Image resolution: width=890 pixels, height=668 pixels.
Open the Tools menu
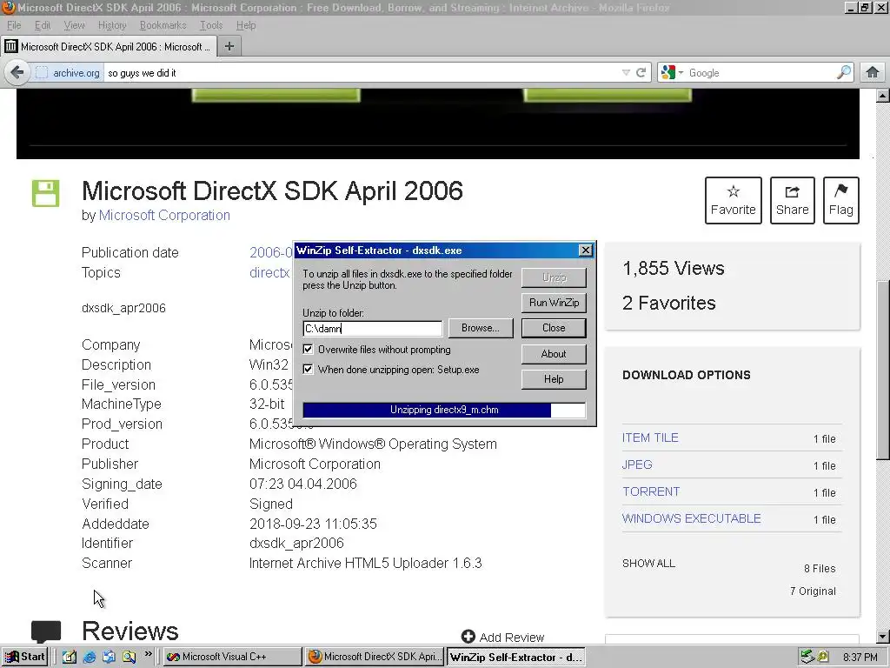[x=210, y=25]
